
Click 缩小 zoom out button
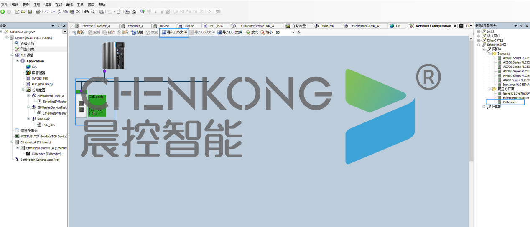[x=267, y=32]
